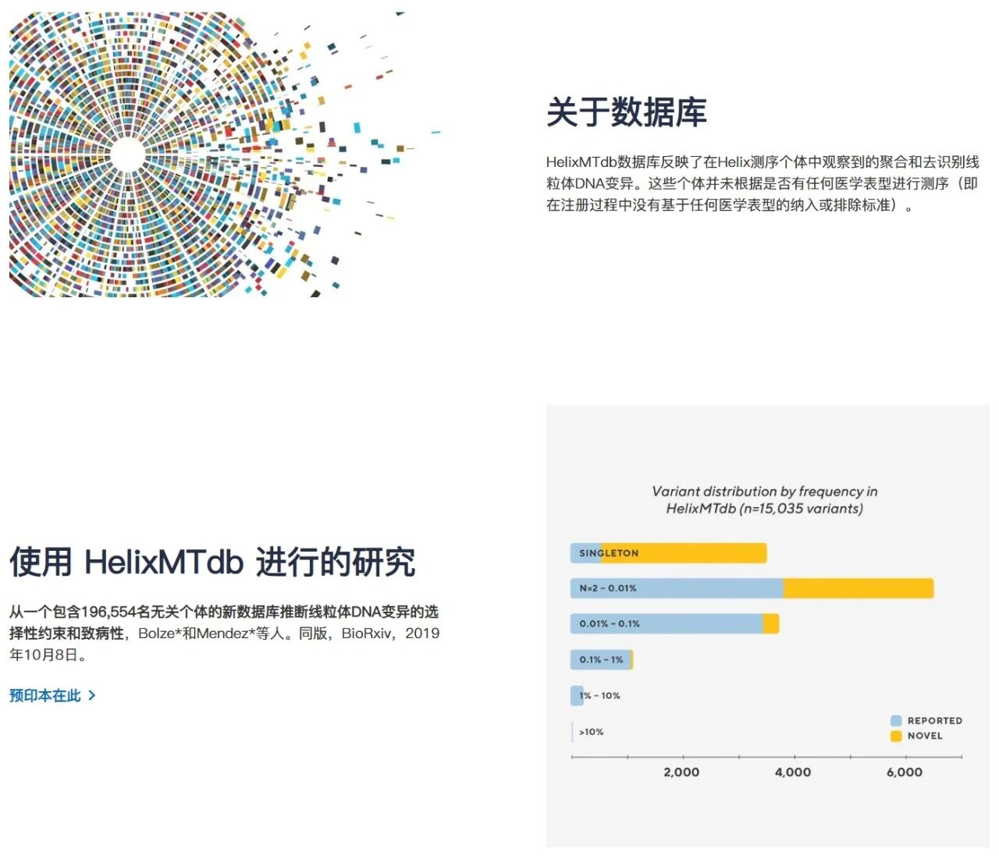Click the Variant distribution chart title
Screen dimensions: 999x866
pos(765,500)
